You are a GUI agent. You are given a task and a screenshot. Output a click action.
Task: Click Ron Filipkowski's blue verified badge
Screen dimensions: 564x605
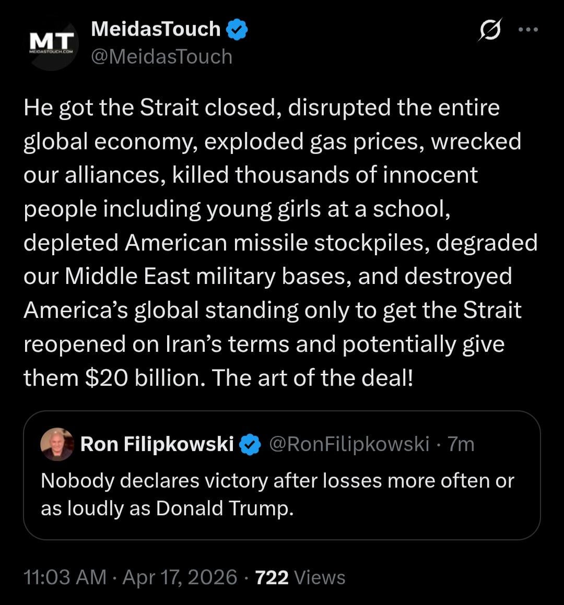click(250, 444)
